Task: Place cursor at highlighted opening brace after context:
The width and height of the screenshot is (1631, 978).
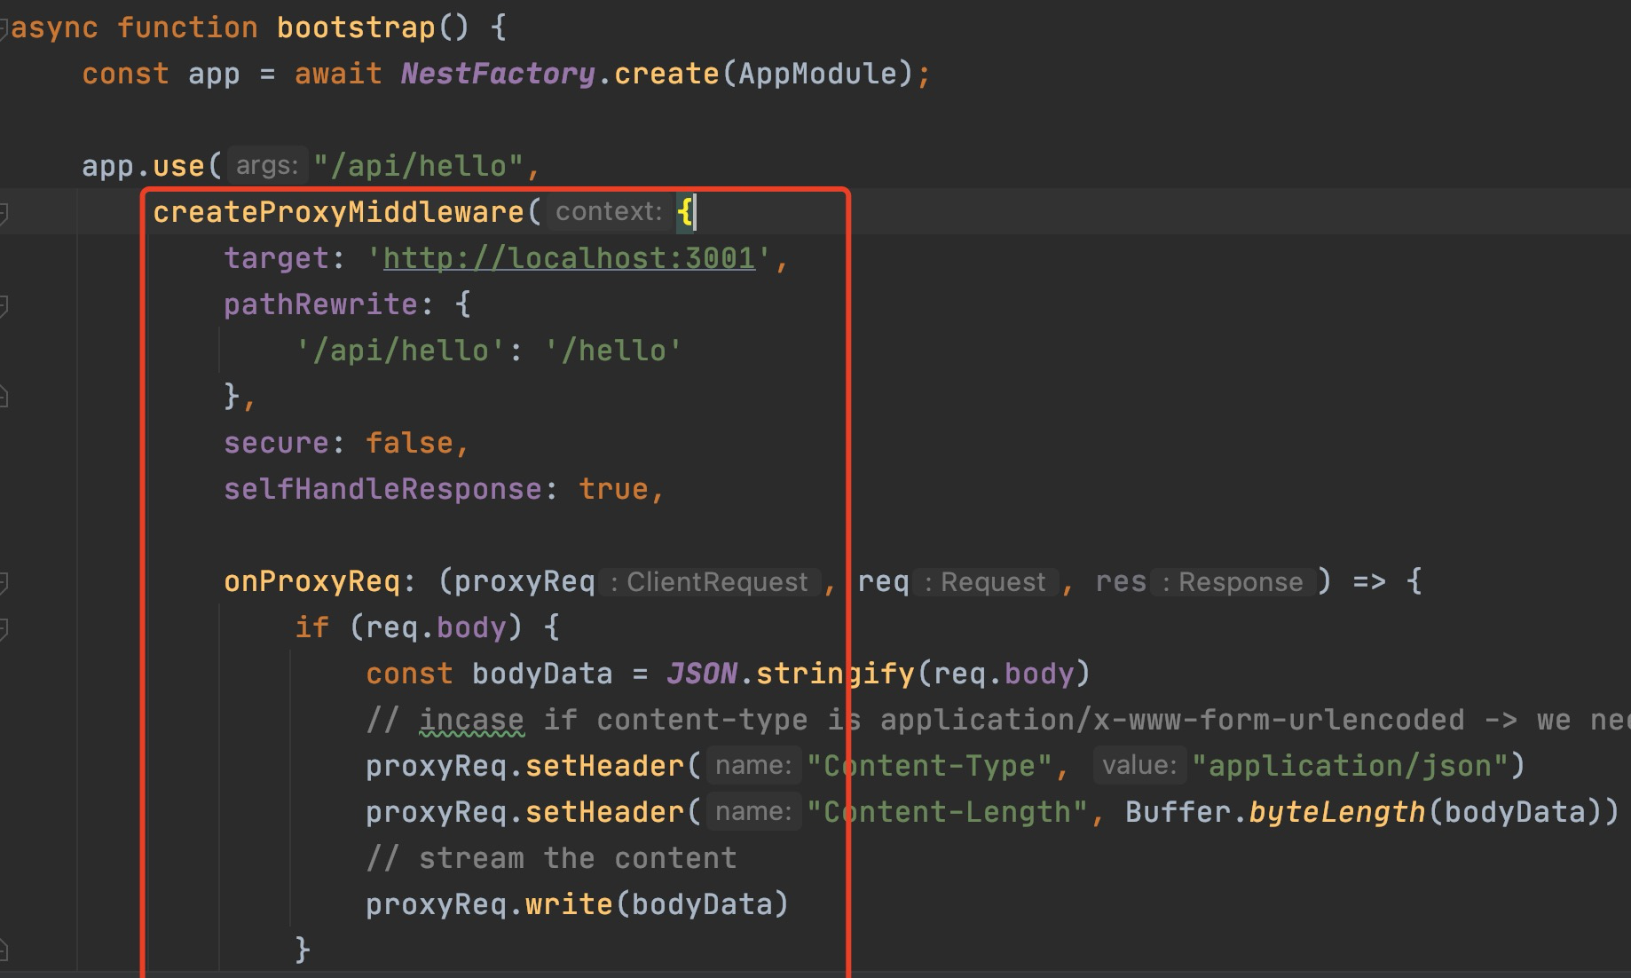Action: (x=685, y=212)
